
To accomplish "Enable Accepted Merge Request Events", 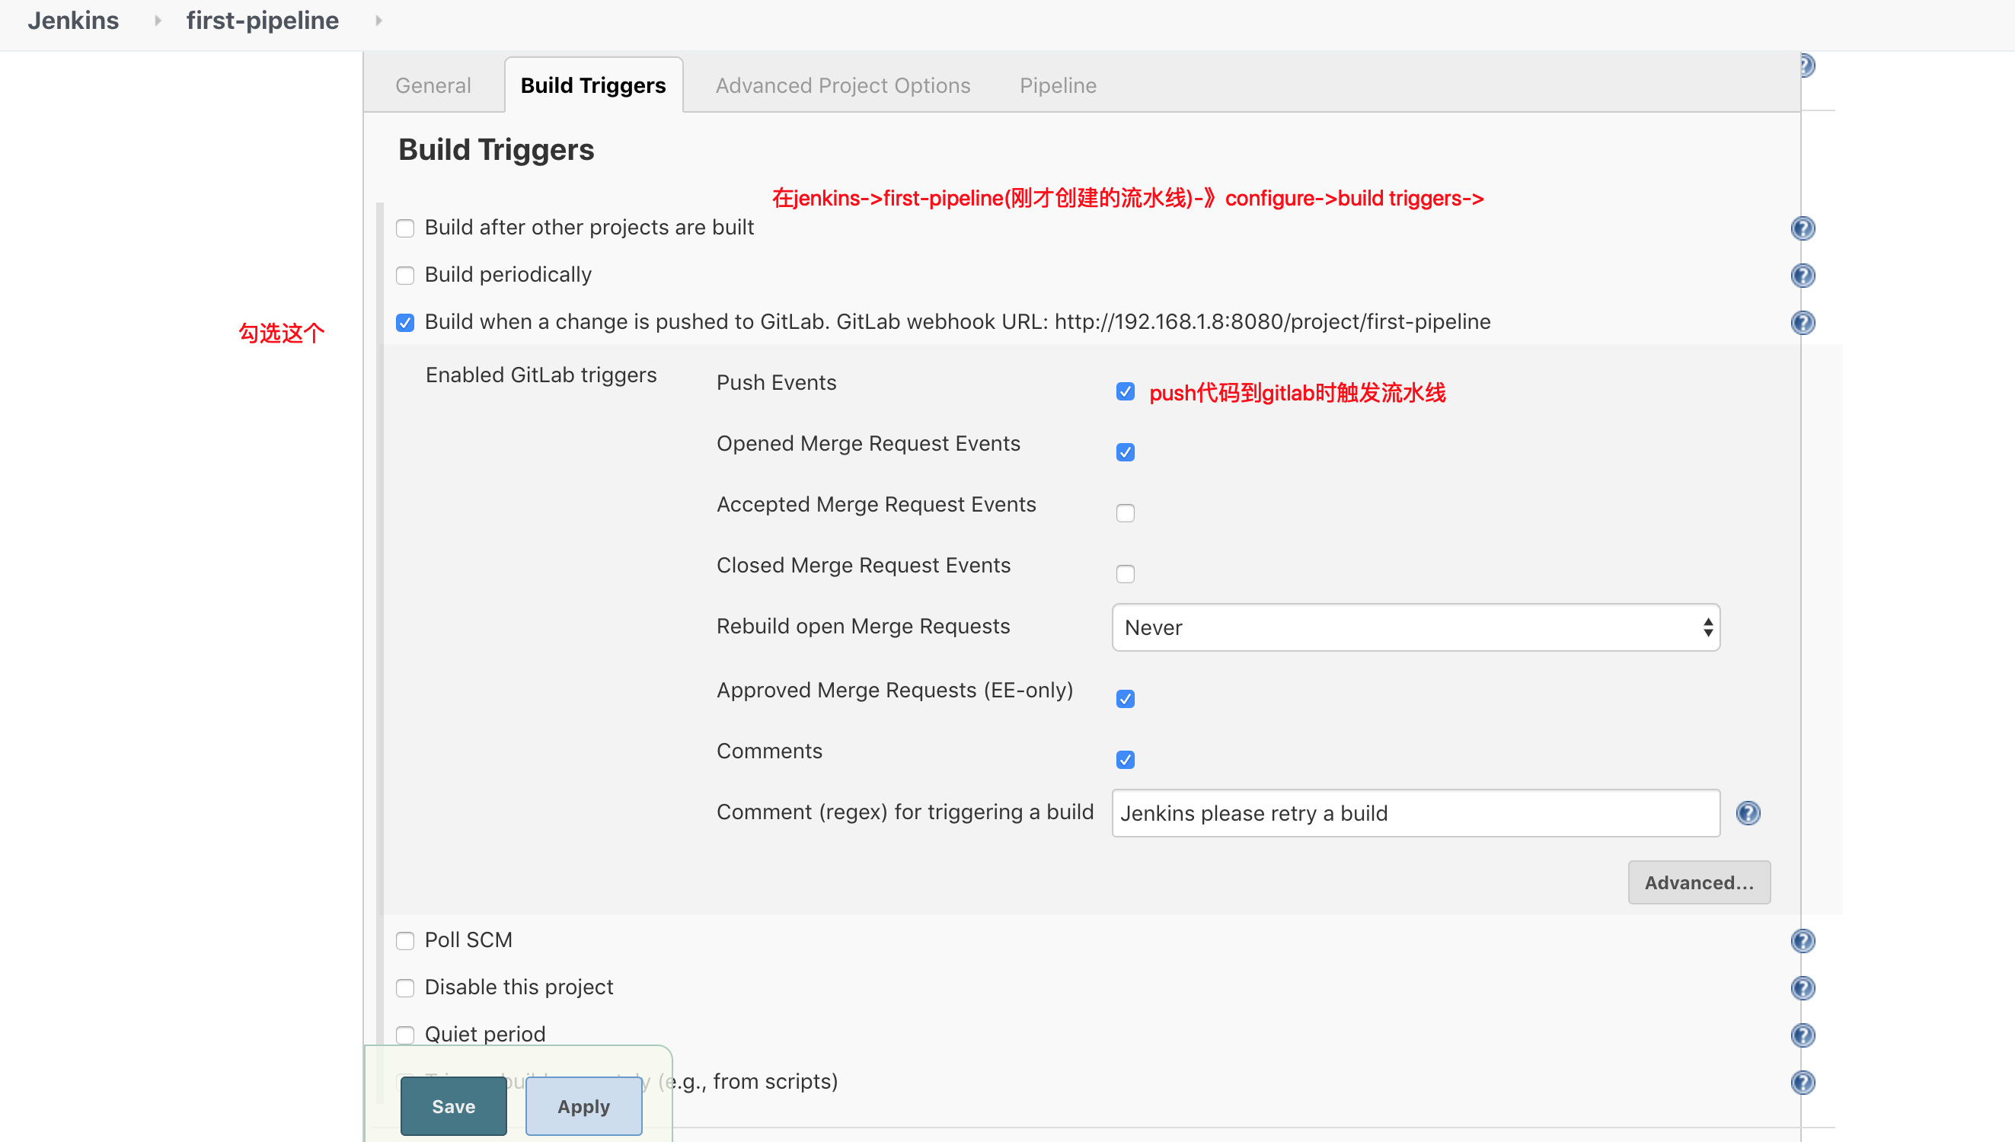I will 1125,513.
